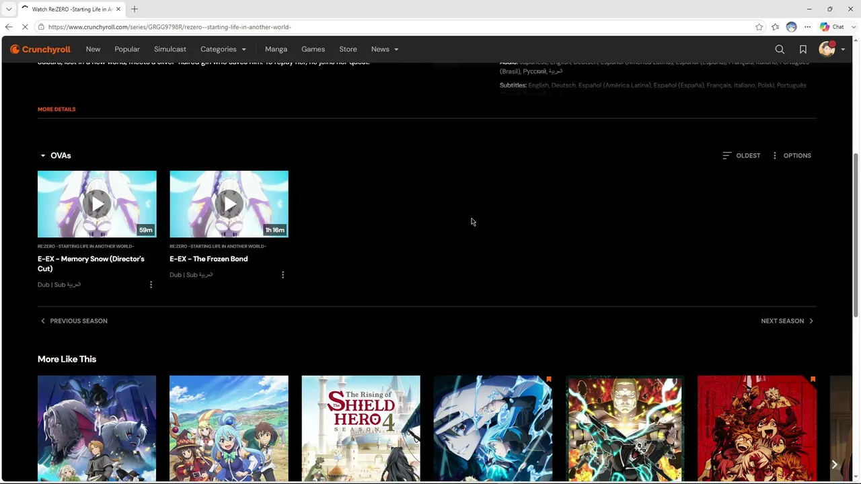Open the dark blue-skinned character poster
This screenshot has width=861, height=484.
(x=97, y=429)
